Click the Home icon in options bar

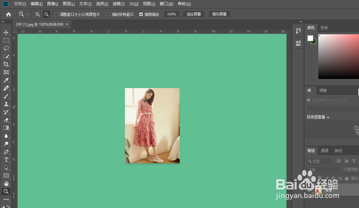point(9,14)
